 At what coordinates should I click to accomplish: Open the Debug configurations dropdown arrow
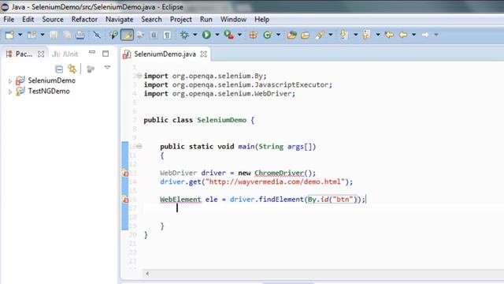tap(195, 35)
